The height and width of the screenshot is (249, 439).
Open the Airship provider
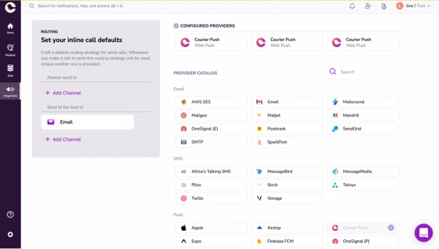(x=287, y=228)
